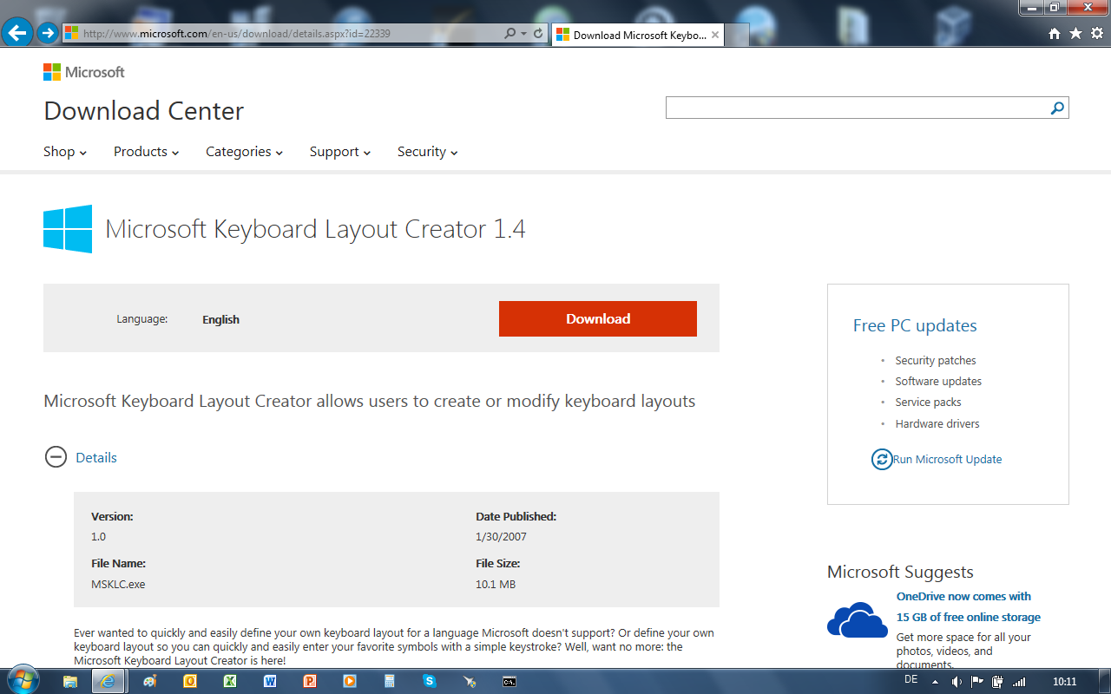
Task: Expand the Shop menu
Action: (x=65, y=152)
